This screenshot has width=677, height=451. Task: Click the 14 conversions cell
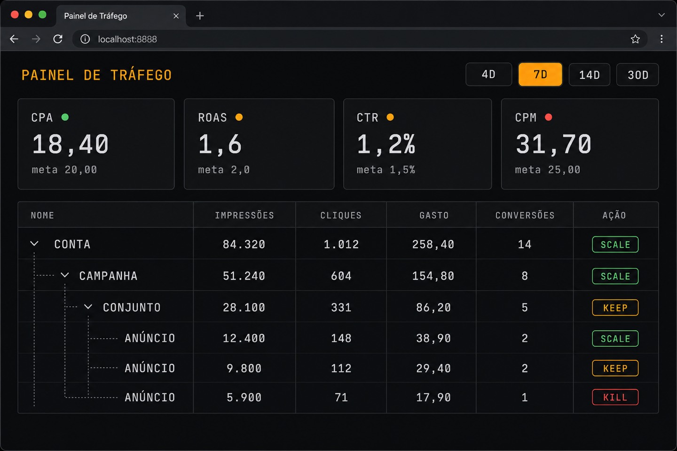point(525,244)
